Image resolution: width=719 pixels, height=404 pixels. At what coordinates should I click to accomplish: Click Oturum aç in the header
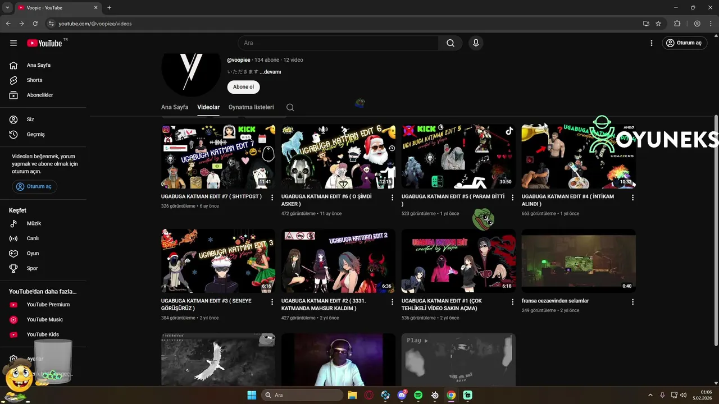click(684, 43)
